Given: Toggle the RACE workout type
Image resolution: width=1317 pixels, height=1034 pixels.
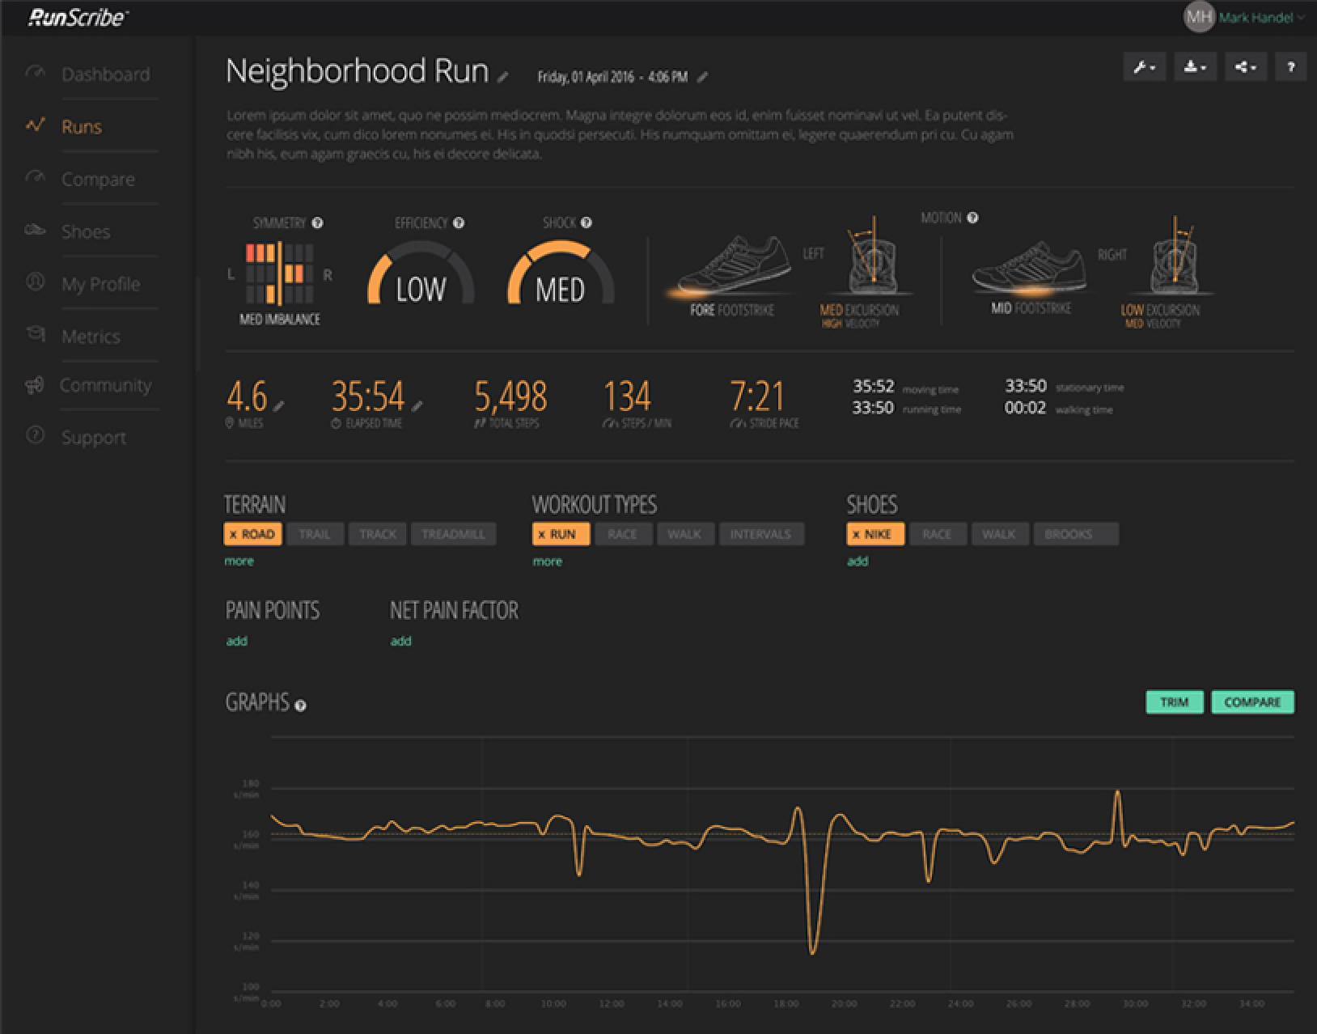Looking at the screenshot, I should click(x=622, y=534).
